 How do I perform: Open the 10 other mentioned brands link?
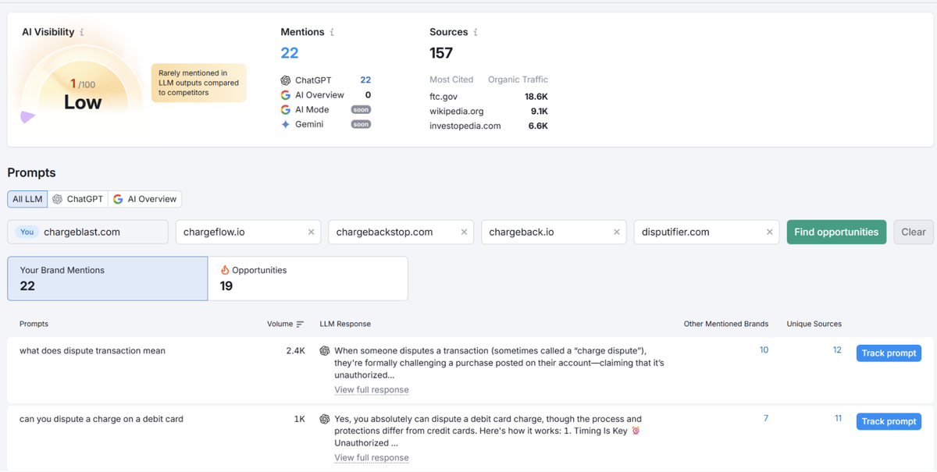pyautogui.click(x=764, y=350)
